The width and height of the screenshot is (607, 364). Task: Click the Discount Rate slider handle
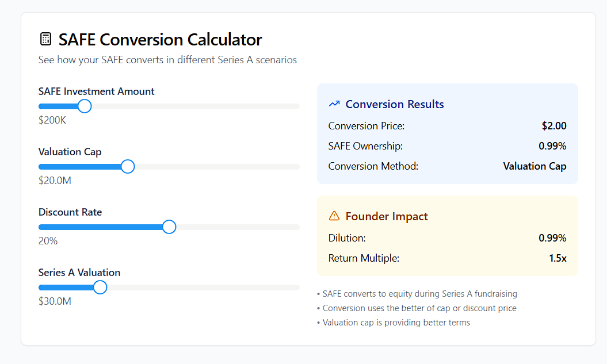[169, 227]
